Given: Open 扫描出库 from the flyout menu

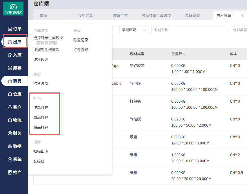Looking at the screenshot, I should pyautogui.click(x=41, y=151).
